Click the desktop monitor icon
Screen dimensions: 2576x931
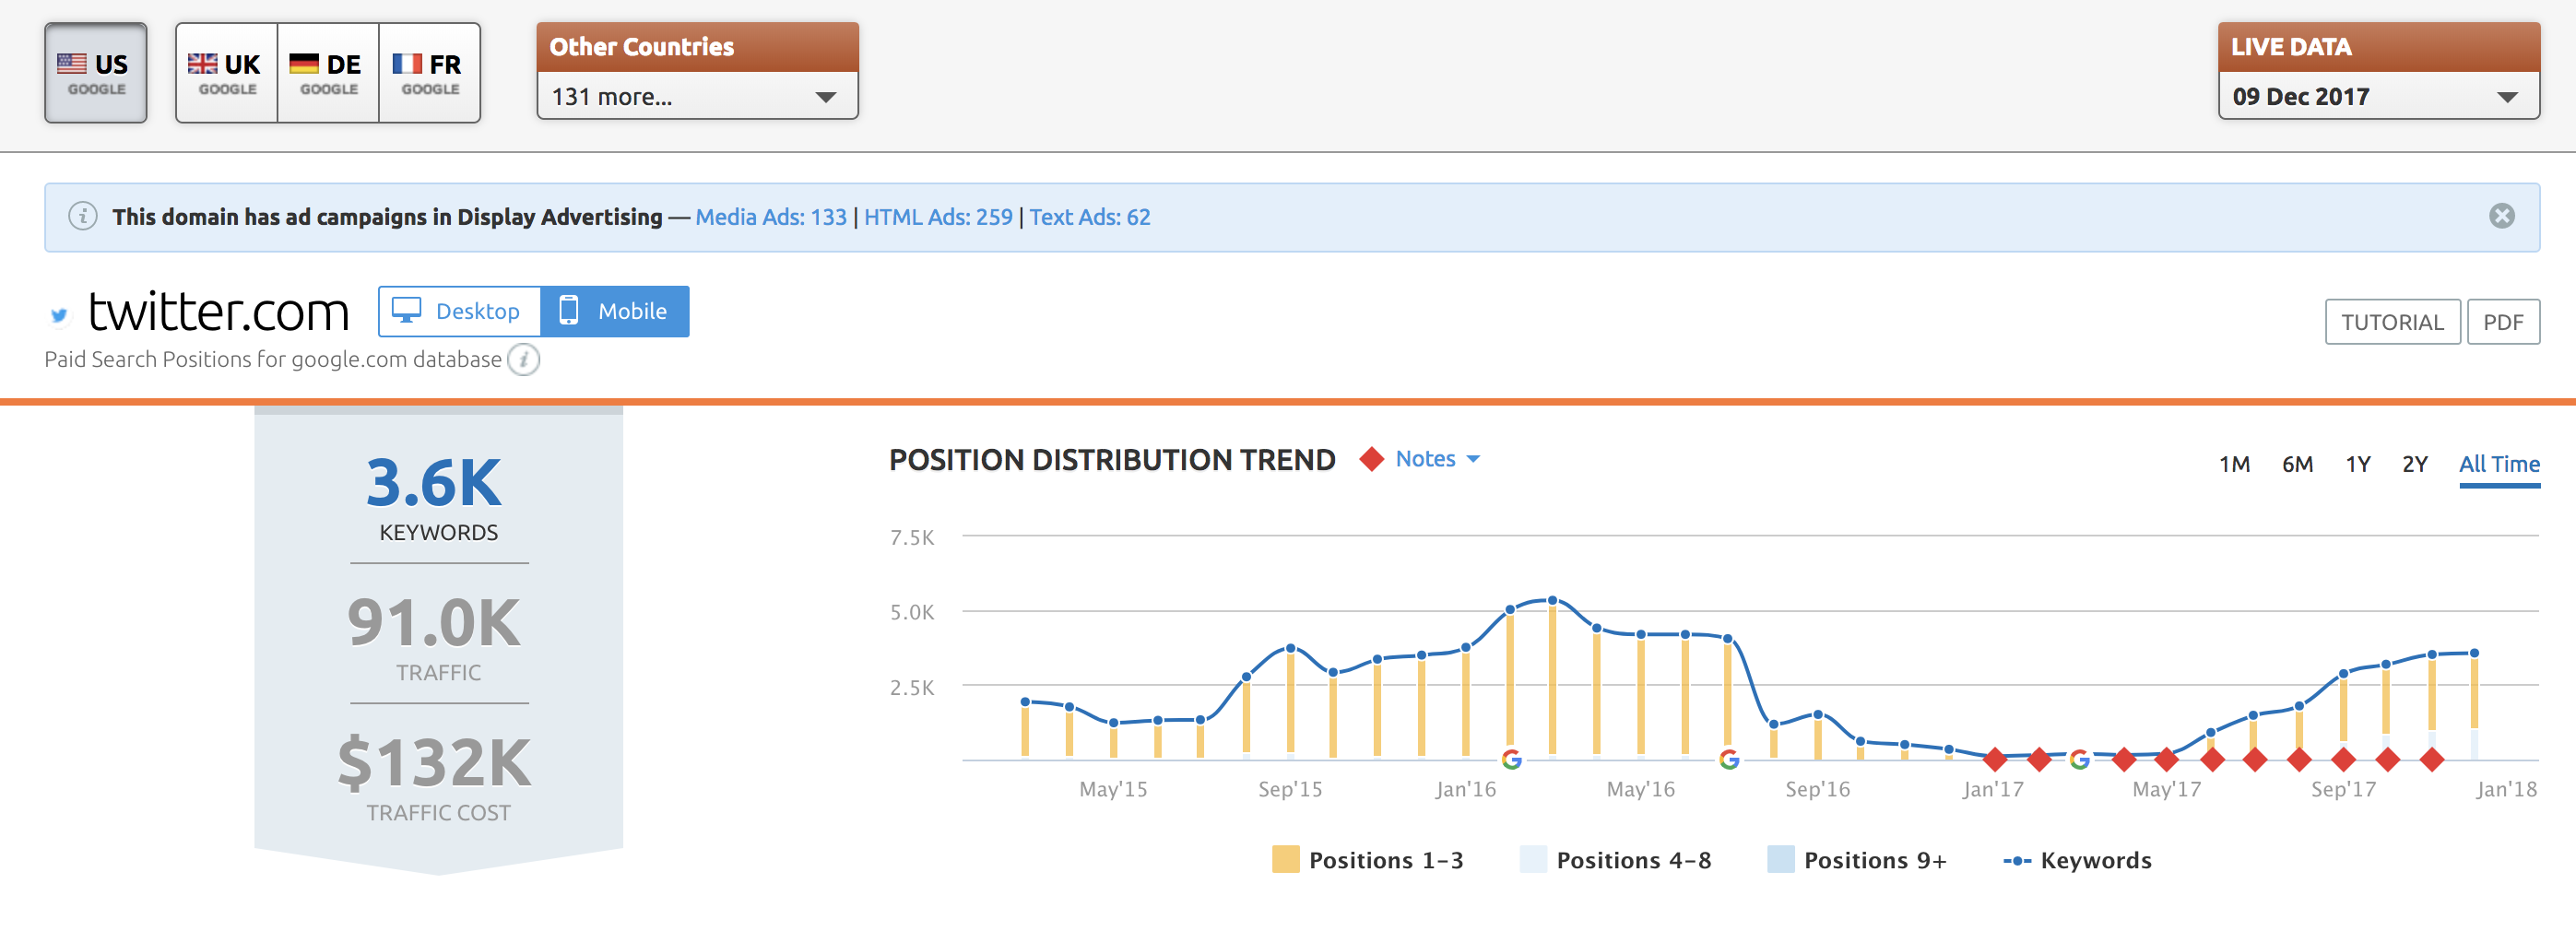click(406, 310)
